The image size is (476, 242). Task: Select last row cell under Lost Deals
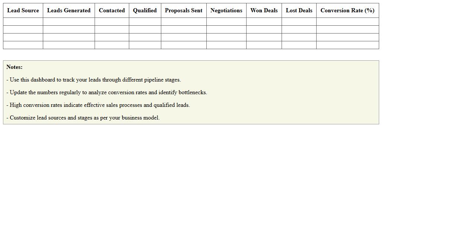tap(299, 45)
